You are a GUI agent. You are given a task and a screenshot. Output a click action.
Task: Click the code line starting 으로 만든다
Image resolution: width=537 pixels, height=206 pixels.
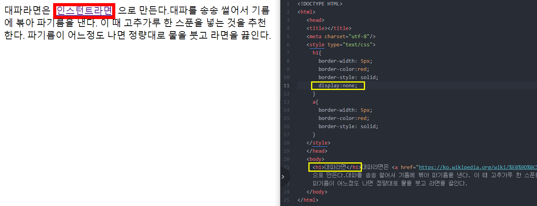coord(425,175)
